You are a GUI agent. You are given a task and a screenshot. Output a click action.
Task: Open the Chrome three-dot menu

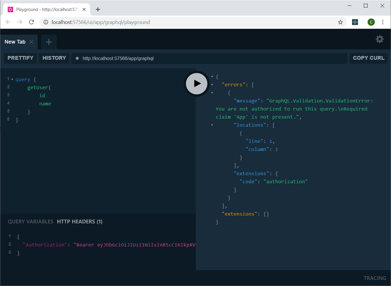(x=383, y=22)
